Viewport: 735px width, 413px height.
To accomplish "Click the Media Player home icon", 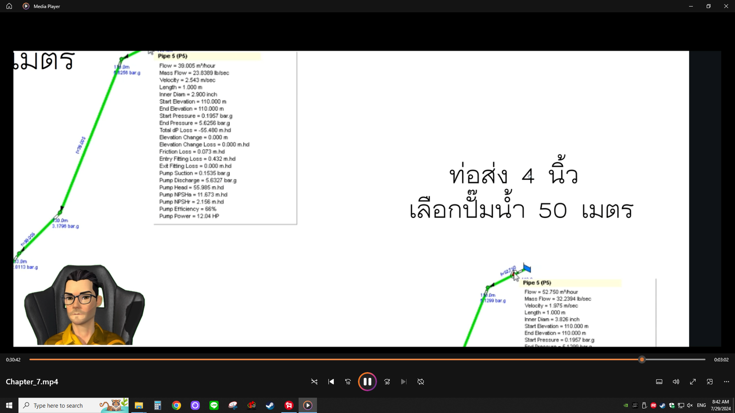I will [9, 6].
